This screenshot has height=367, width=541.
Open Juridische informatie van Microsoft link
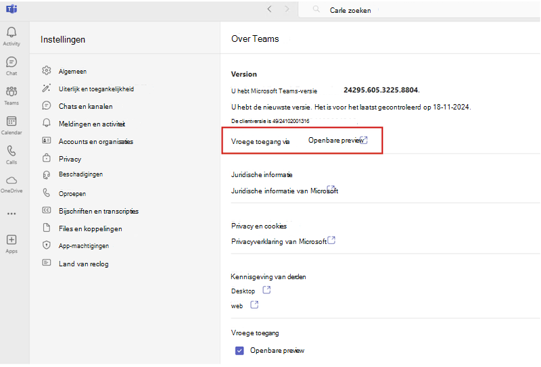point(284,191)
